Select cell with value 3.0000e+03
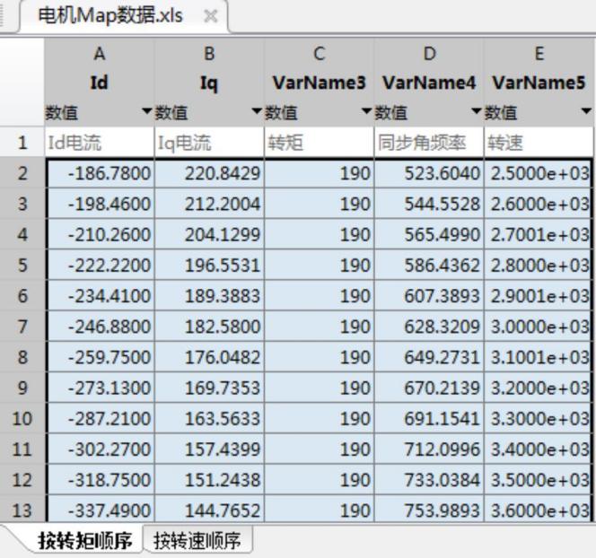Screen dimensions: 596x558 click(x=538, y=327)
